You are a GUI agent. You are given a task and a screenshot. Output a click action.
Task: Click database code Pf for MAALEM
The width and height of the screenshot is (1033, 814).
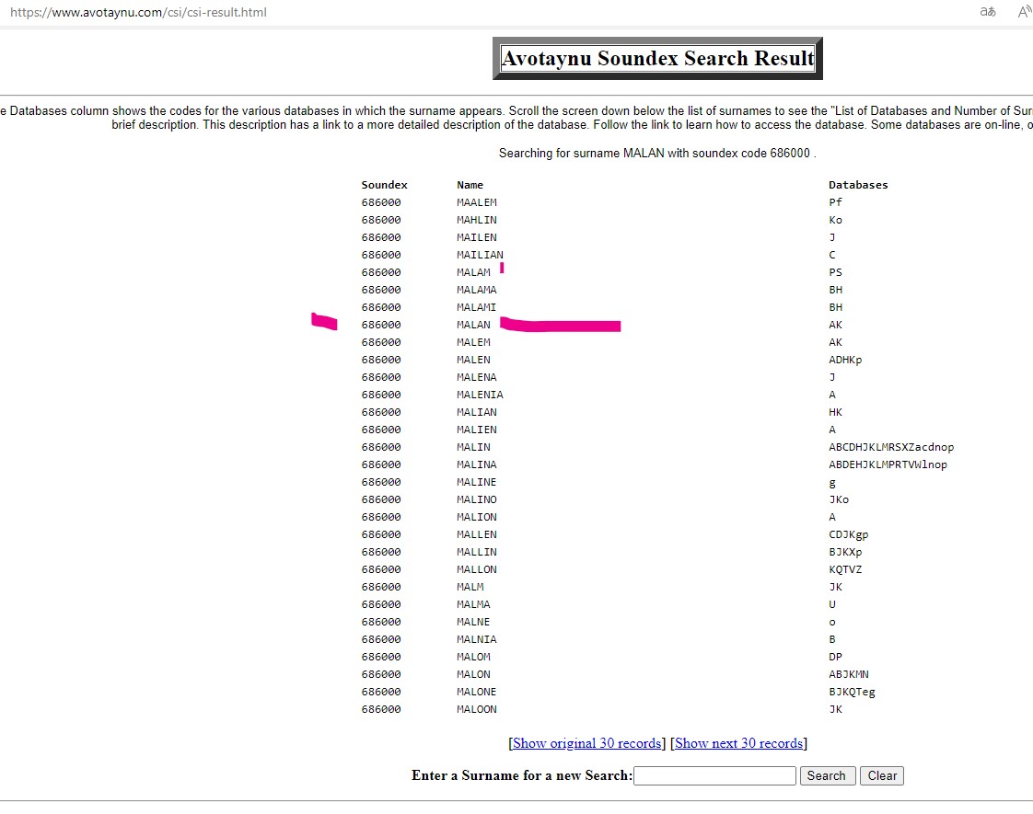835,202
